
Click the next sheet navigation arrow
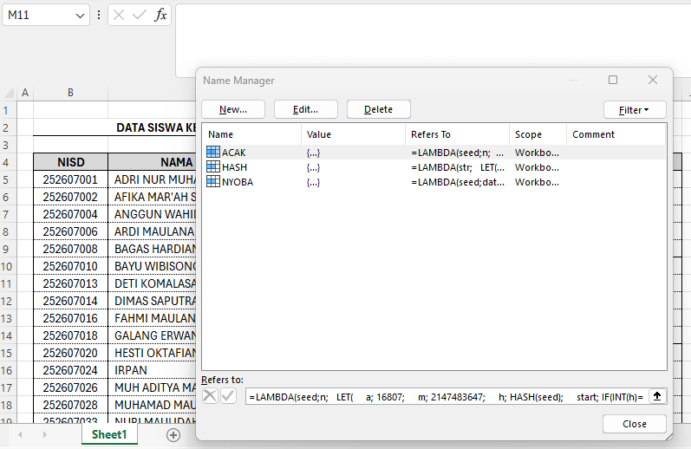coord(44,435)
